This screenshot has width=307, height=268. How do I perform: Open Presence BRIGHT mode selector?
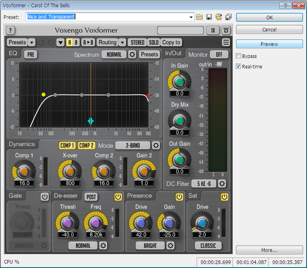click(x=150, y=246)
